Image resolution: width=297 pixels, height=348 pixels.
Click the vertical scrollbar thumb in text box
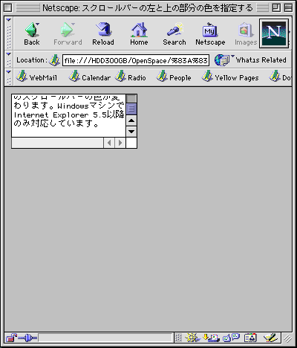click(x=131, y=109)
